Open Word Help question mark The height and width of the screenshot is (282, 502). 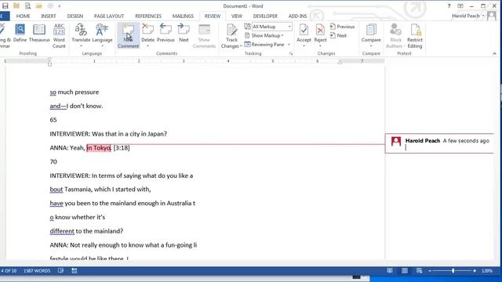pyautogui.click(x=449, y=6)
